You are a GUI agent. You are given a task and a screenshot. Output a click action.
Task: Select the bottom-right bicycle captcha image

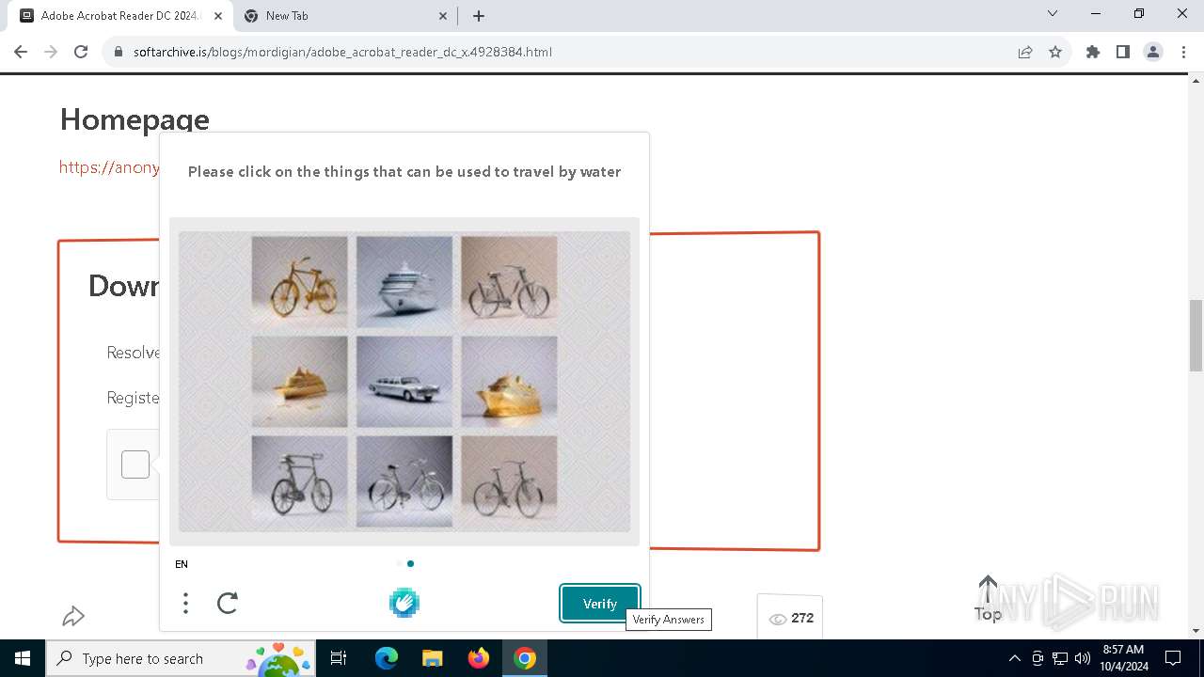click(x=509, y=481)
